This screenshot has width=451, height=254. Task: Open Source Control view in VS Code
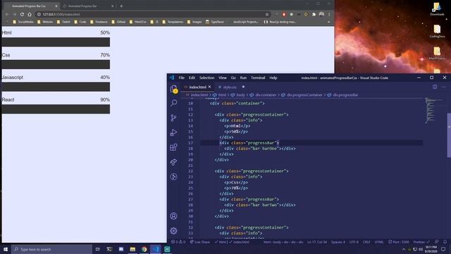tap(174, 118)
